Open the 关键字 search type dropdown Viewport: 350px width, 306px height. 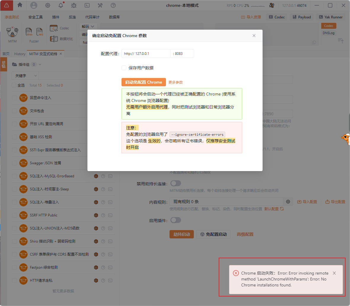[x=25, y=76]
